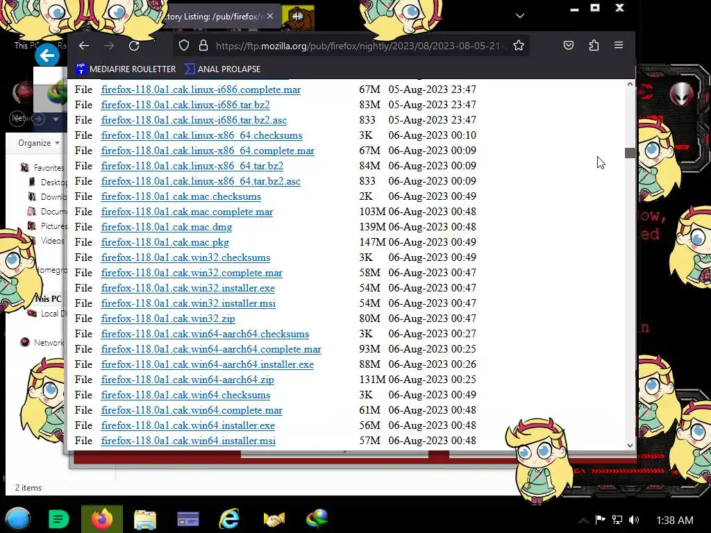Click page scrollbar down arrow
The height and width of the screenshot is (533, 711).
630,445
